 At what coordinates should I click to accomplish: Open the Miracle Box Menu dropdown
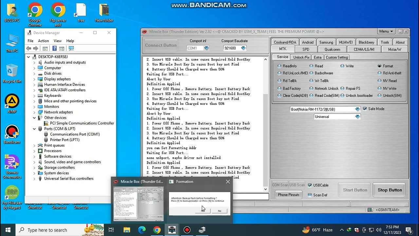click(386, 31)
